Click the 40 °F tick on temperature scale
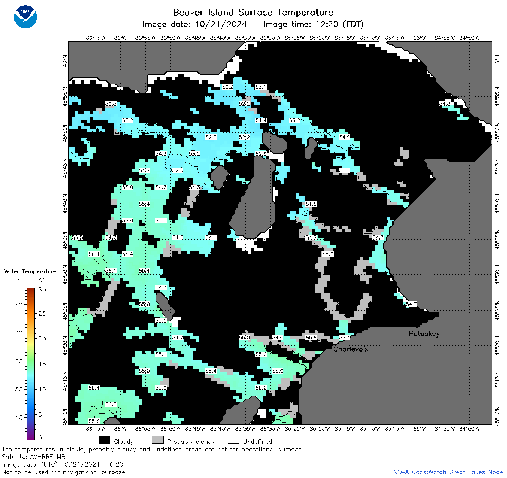This screenshot has height=478, width=507. pos(19,417)
